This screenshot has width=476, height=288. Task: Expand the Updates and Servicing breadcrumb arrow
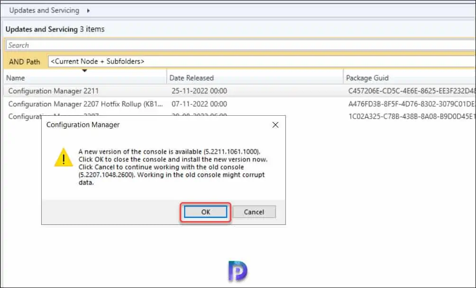(88, 10)
